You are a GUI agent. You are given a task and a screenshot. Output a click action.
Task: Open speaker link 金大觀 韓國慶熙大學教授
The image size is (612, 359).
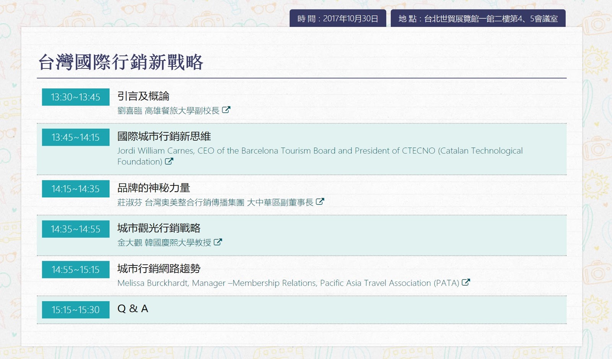164,243
